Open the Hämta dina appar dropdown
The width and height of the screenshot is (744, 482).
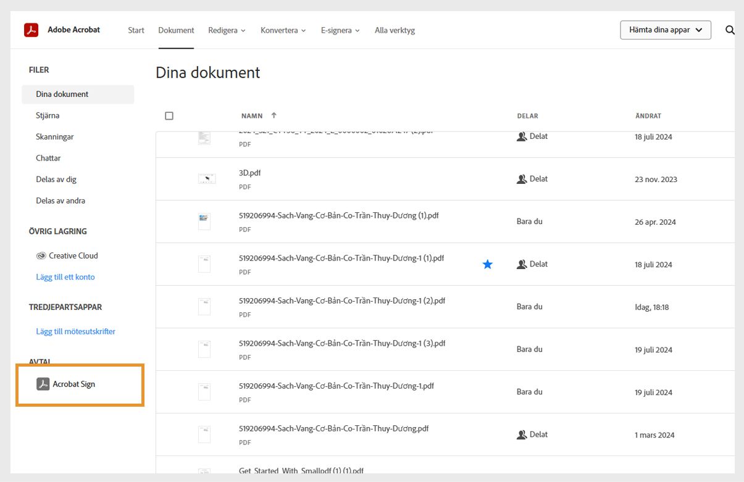pos(665,30)
